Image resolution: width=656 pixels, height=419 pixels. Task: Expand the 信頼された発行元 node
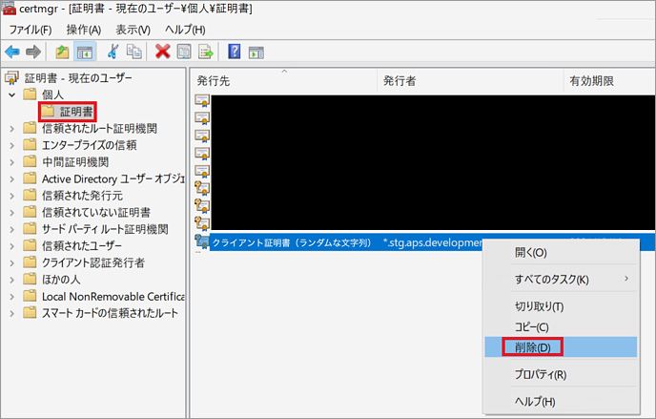tap(12, 196)
